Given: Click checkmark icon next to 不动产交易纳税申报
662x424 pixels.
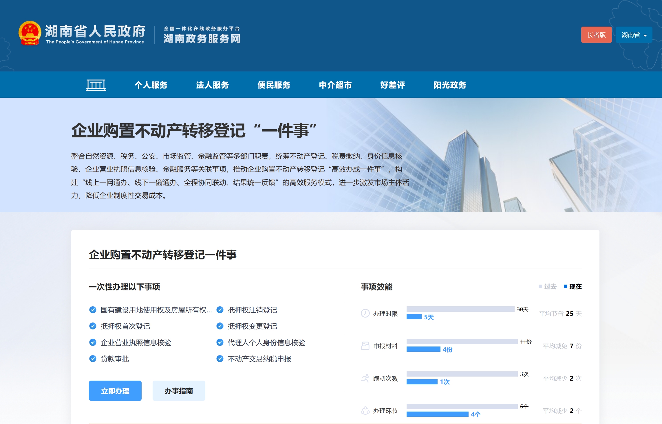Looking at the screenshot, I should tap(220, 359).
